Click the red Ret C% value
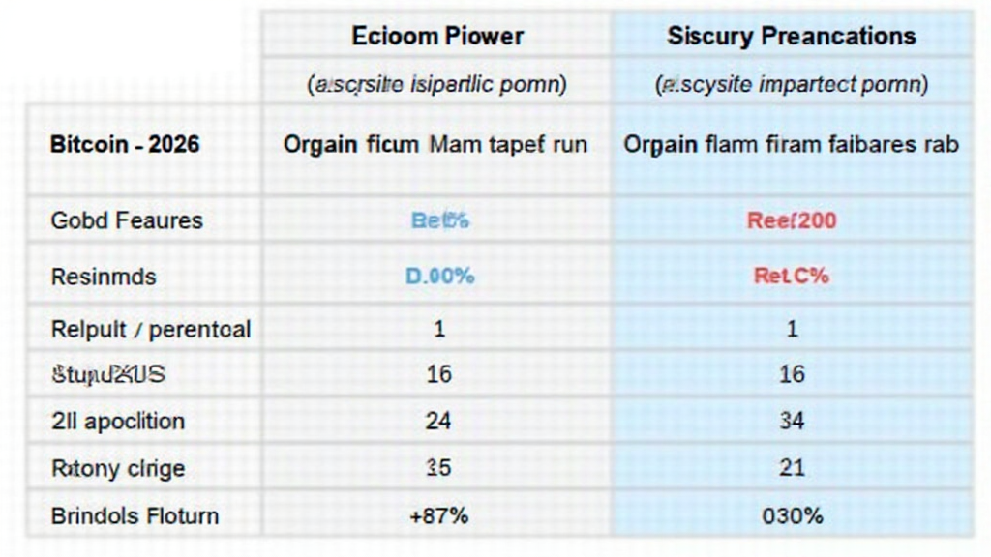This screenshot has height=557, width=991. (792, 277)
